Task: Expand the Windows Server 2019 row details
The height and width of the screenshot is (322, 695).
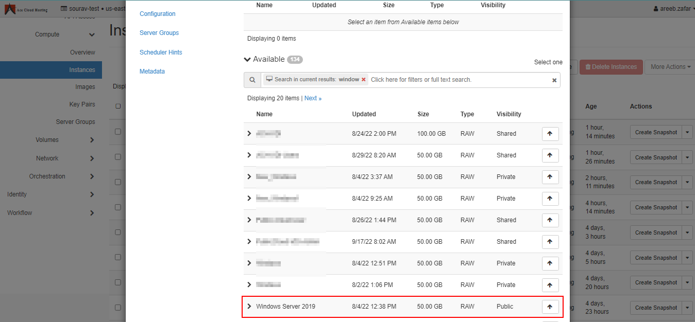Action: click(249, 307)
